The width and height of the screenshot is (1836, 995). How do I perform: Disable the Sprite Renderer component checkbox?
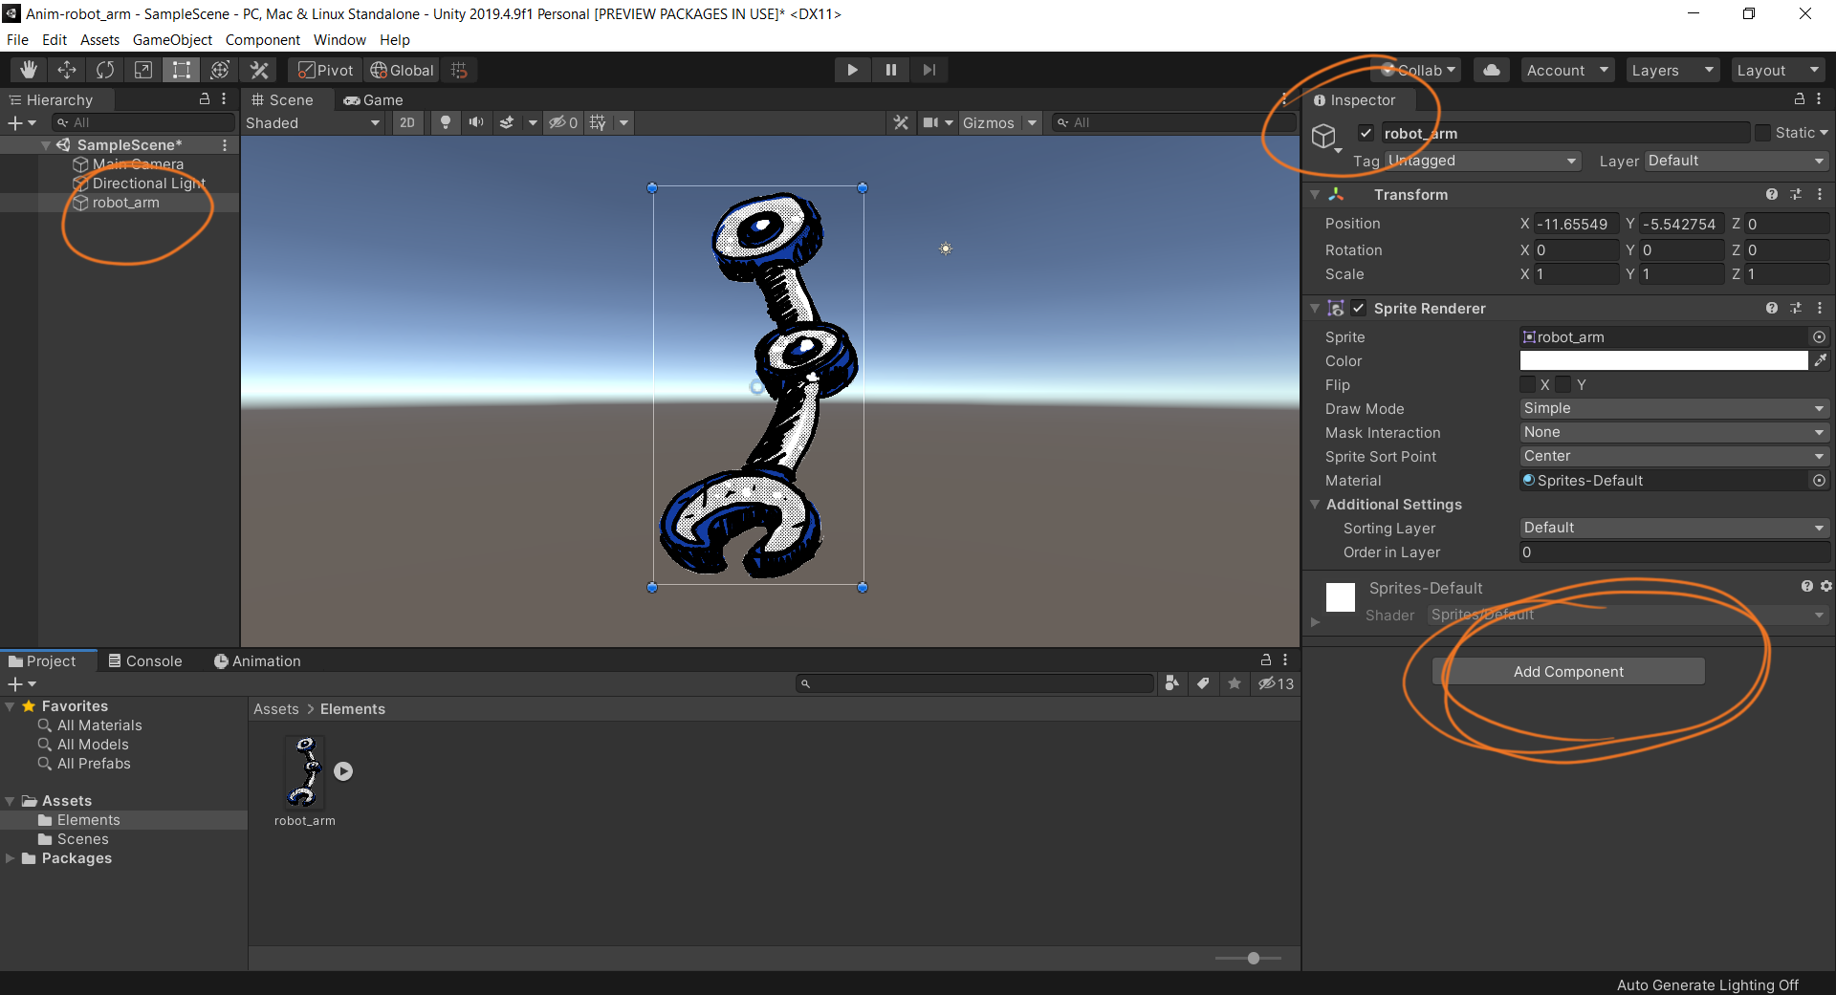point(1359,308)
